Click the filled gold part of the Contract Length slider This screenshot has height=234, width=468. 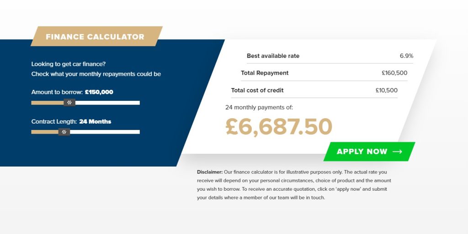(45, 132)
